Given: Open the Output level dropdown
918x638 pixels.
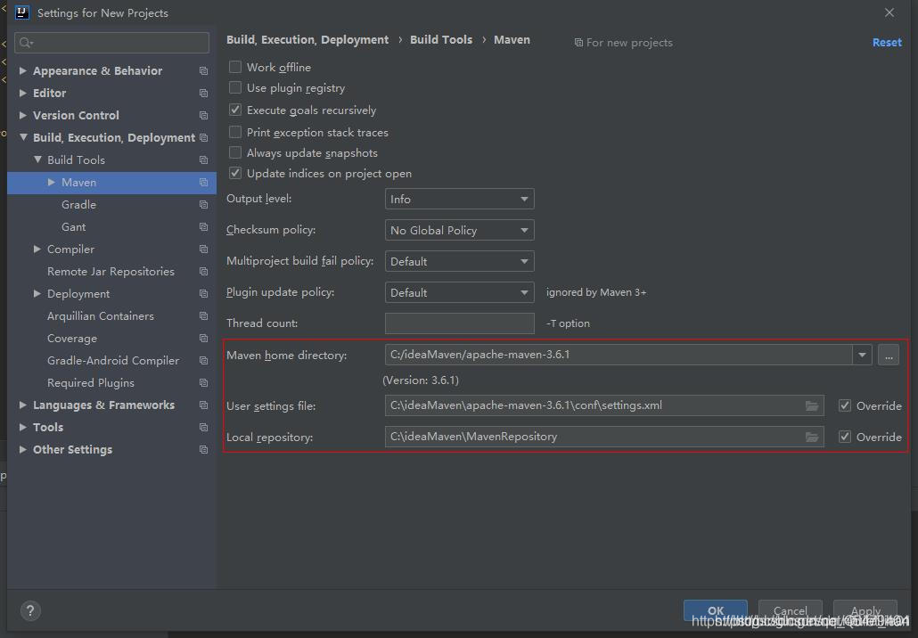Looking at the screenshot, I should pyautogui.click(x=460, y=199).
